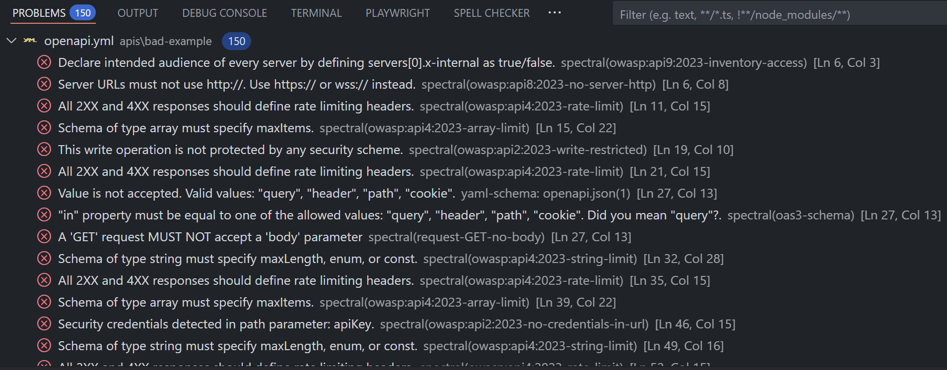Click the 150 count badge beside openapi.yml
The width and height of the screenshot is (947, 370).
click(x=236, y=41)
